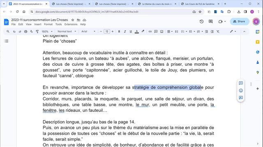Move document using folder icon
The height and width of the screenshot is (147, 263).
coord(78,20)
